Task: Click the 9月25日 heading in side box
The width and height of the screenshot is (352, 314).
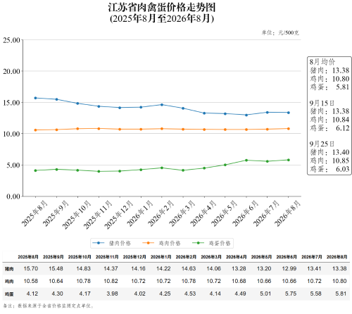Action: click(322, 144)
